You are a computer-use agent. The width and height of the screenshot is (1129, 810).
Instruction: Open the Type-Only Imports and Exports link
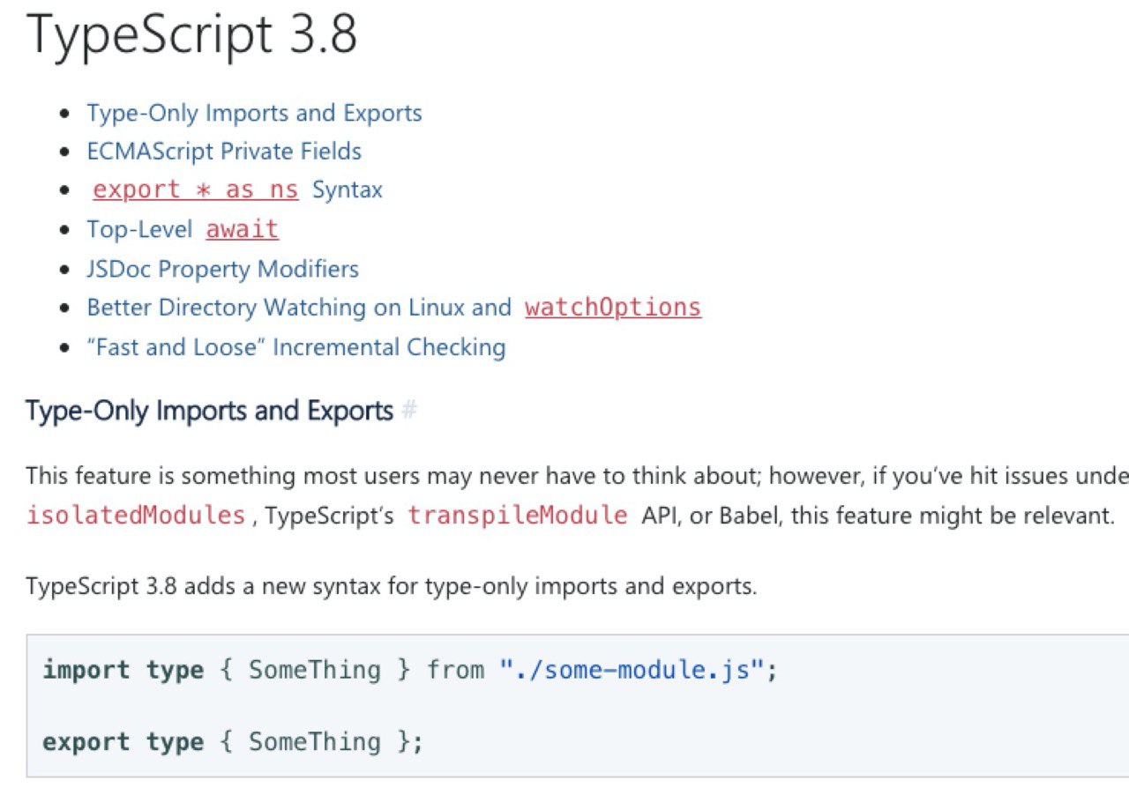254,114
